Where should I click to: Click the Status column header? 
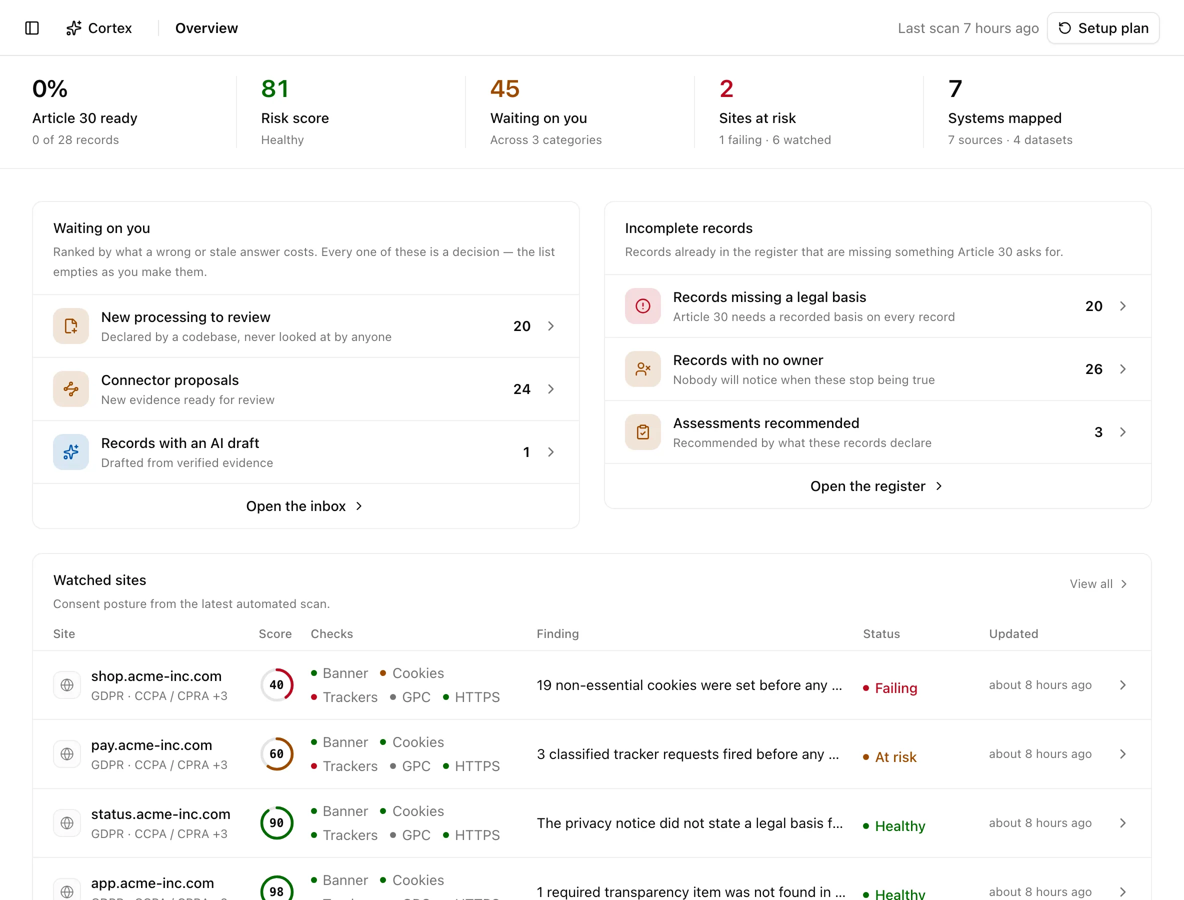(881, 634)
